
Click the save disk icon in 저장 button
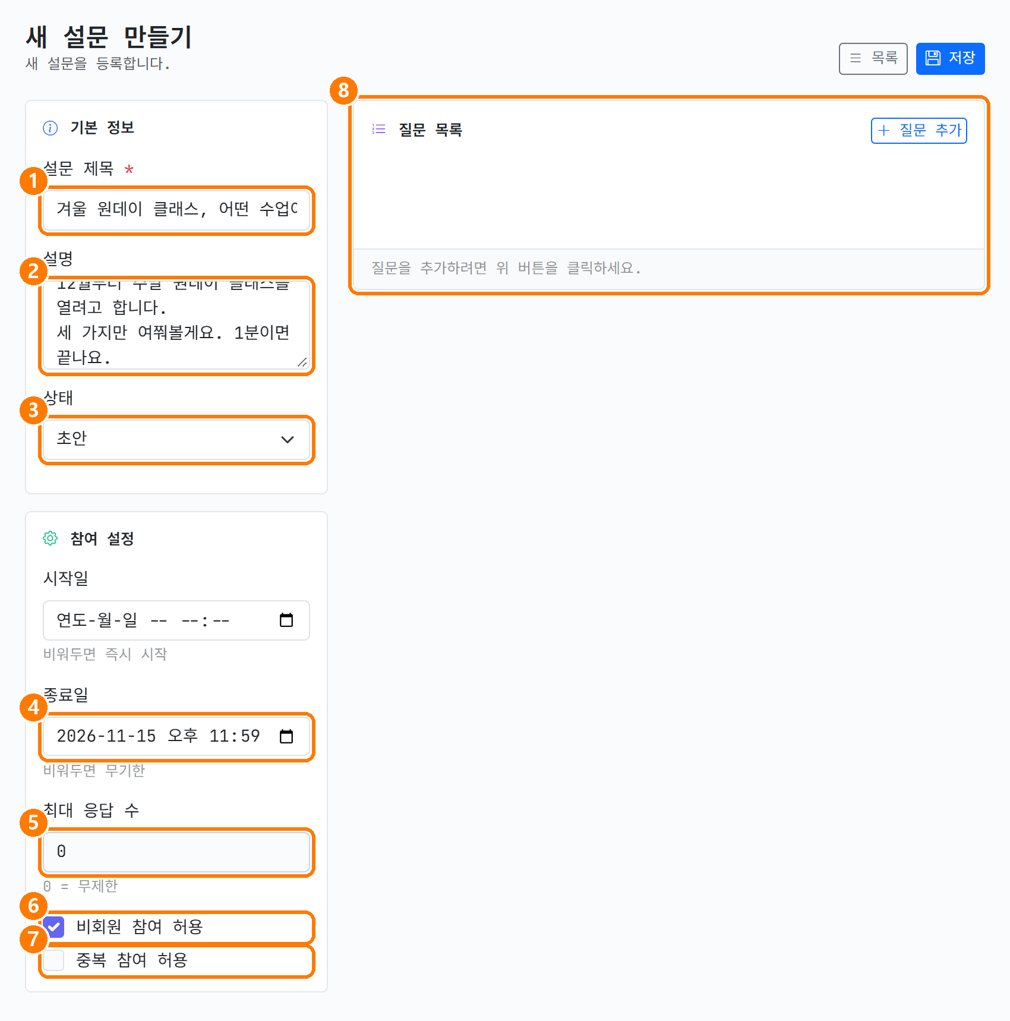[933, 58]
